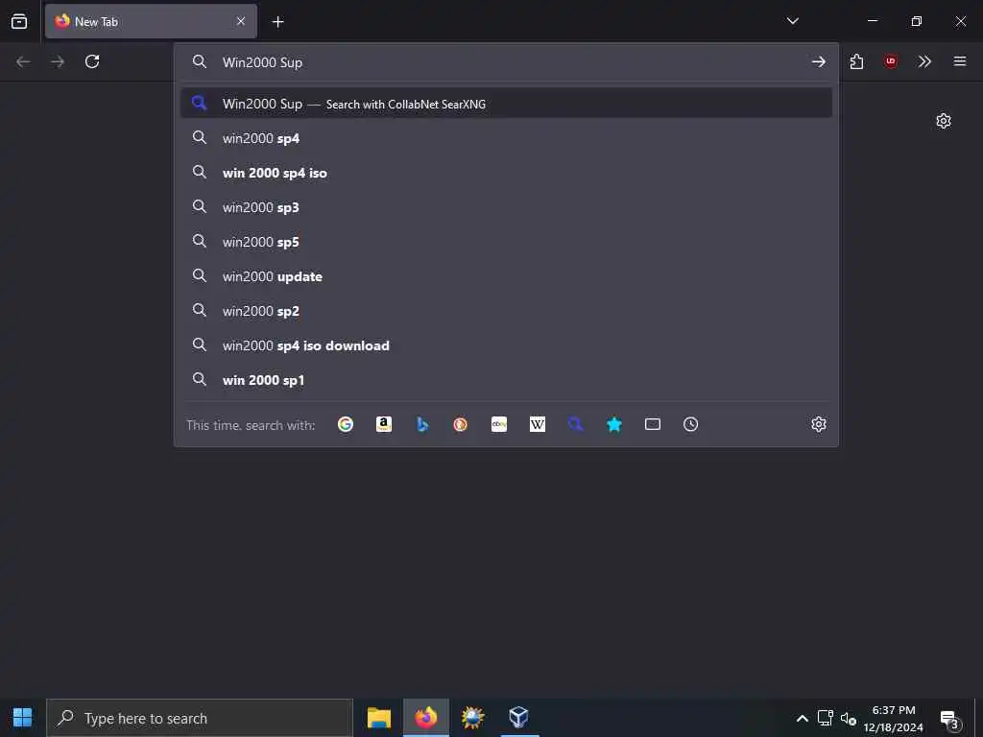The width and height of the screenshot is (983, 737).
Task: Search history using the clock icon
Action: (691, 424)
